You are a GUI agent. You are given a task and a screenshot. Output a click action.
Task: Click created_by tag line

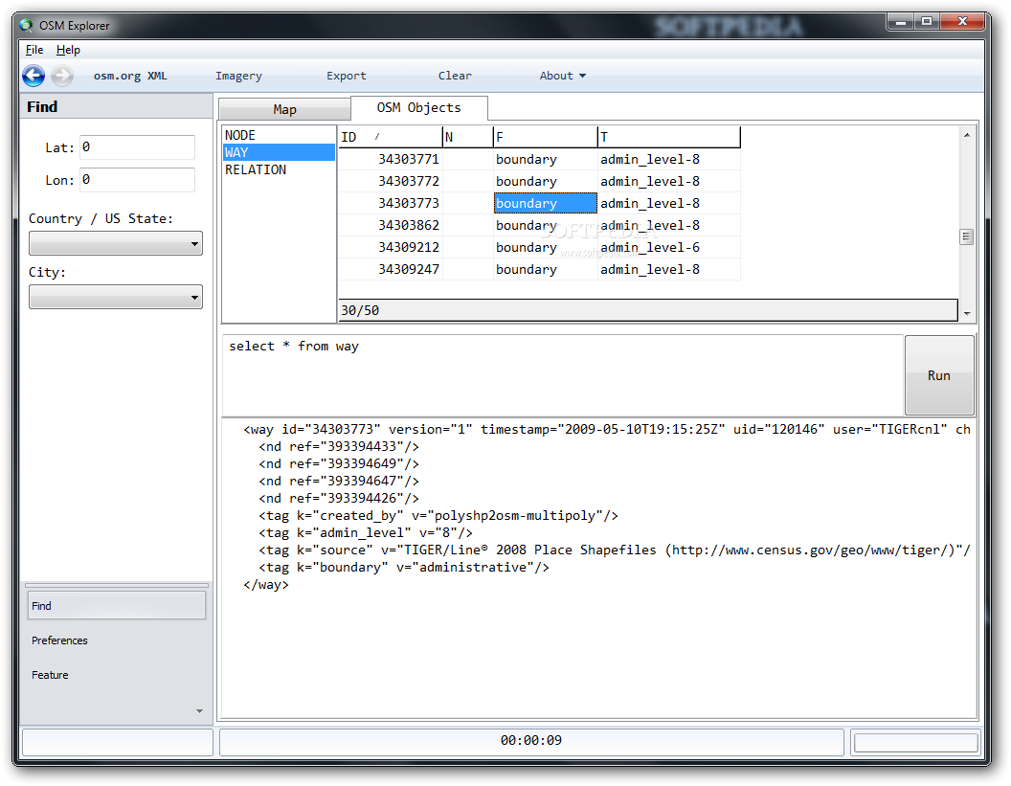click(x=438, y=516)
